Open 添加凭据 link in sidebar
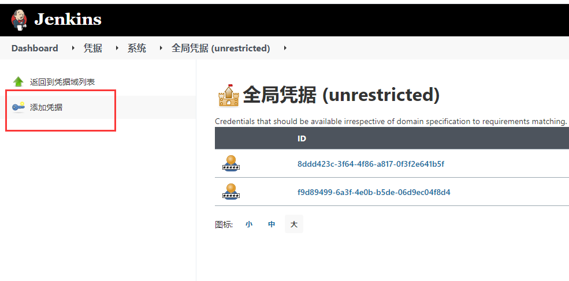Viewport: 569px width, 281px height. [46, 107]
